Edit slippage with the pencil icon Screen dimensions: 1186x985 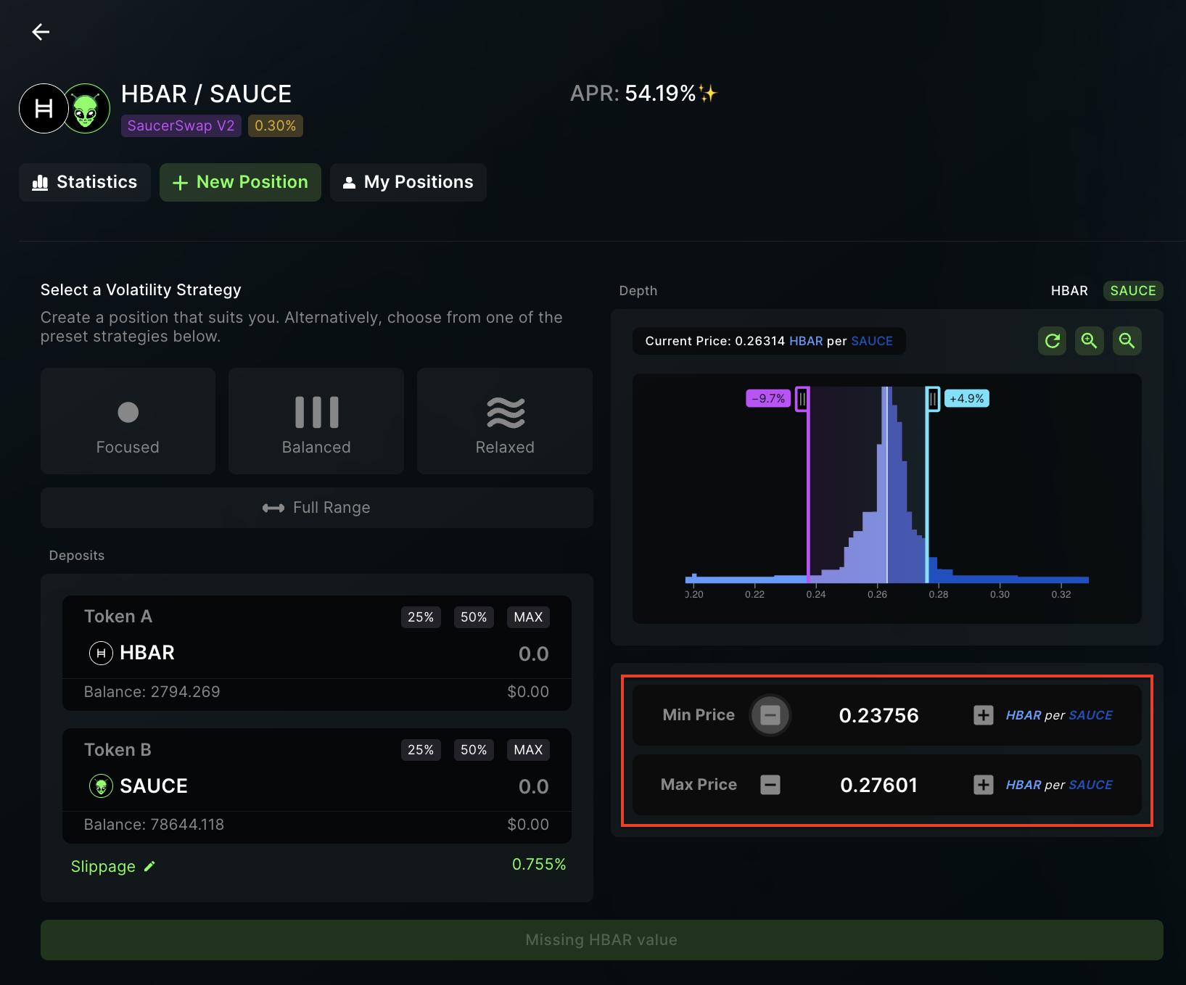pyautogui.click(x=149, y=866)
